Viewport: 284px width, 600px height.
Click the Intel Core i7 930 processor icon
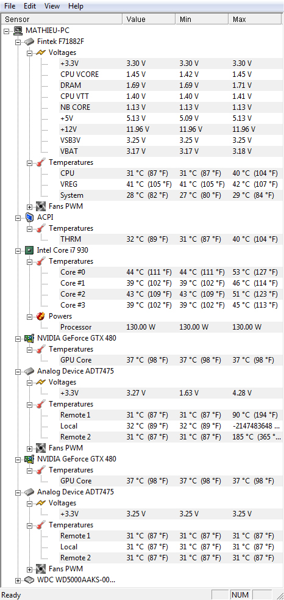click(x=29, y=250)
